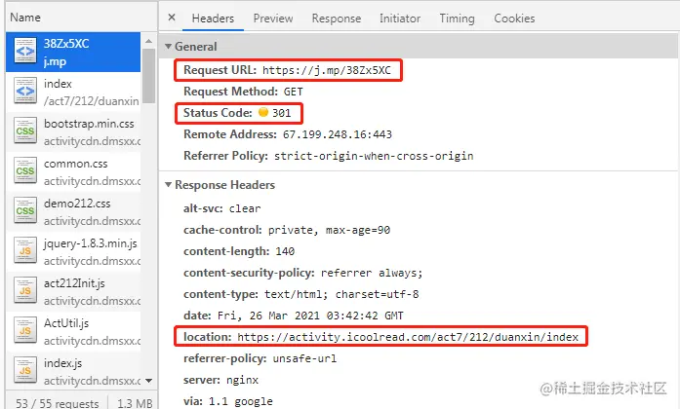Select the common.css request name

[x=75, y=164]
